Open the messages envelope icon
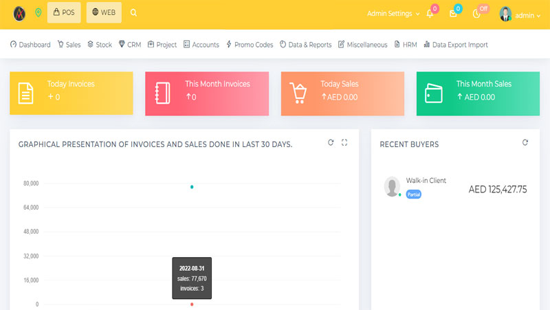 coord(453,14)
